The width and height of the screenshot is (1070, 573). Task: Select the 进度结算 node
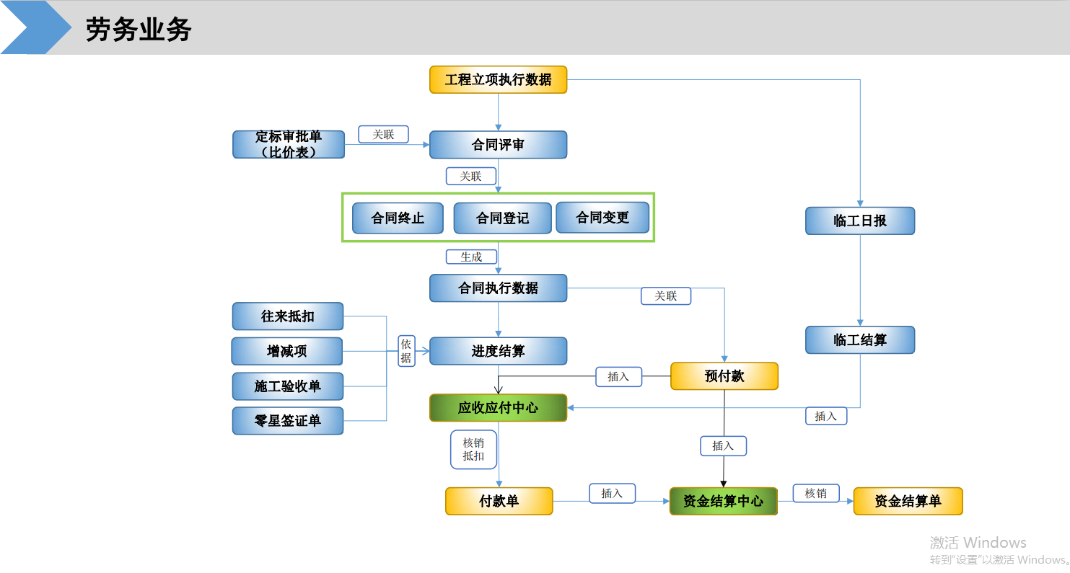point(498,351)
